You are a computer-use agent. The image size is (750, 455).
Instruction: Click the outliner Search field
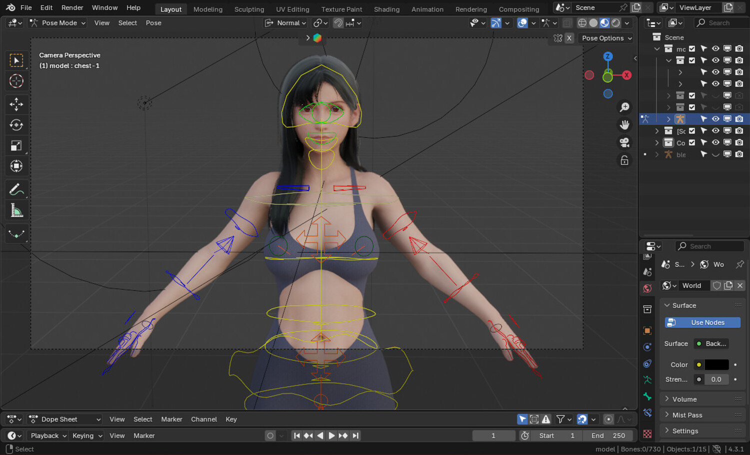tap(722, 23)
